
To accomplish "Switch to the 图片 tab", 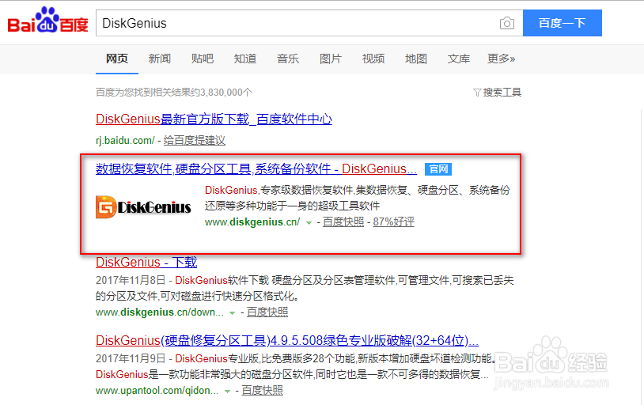I will (x=331, y=59).
